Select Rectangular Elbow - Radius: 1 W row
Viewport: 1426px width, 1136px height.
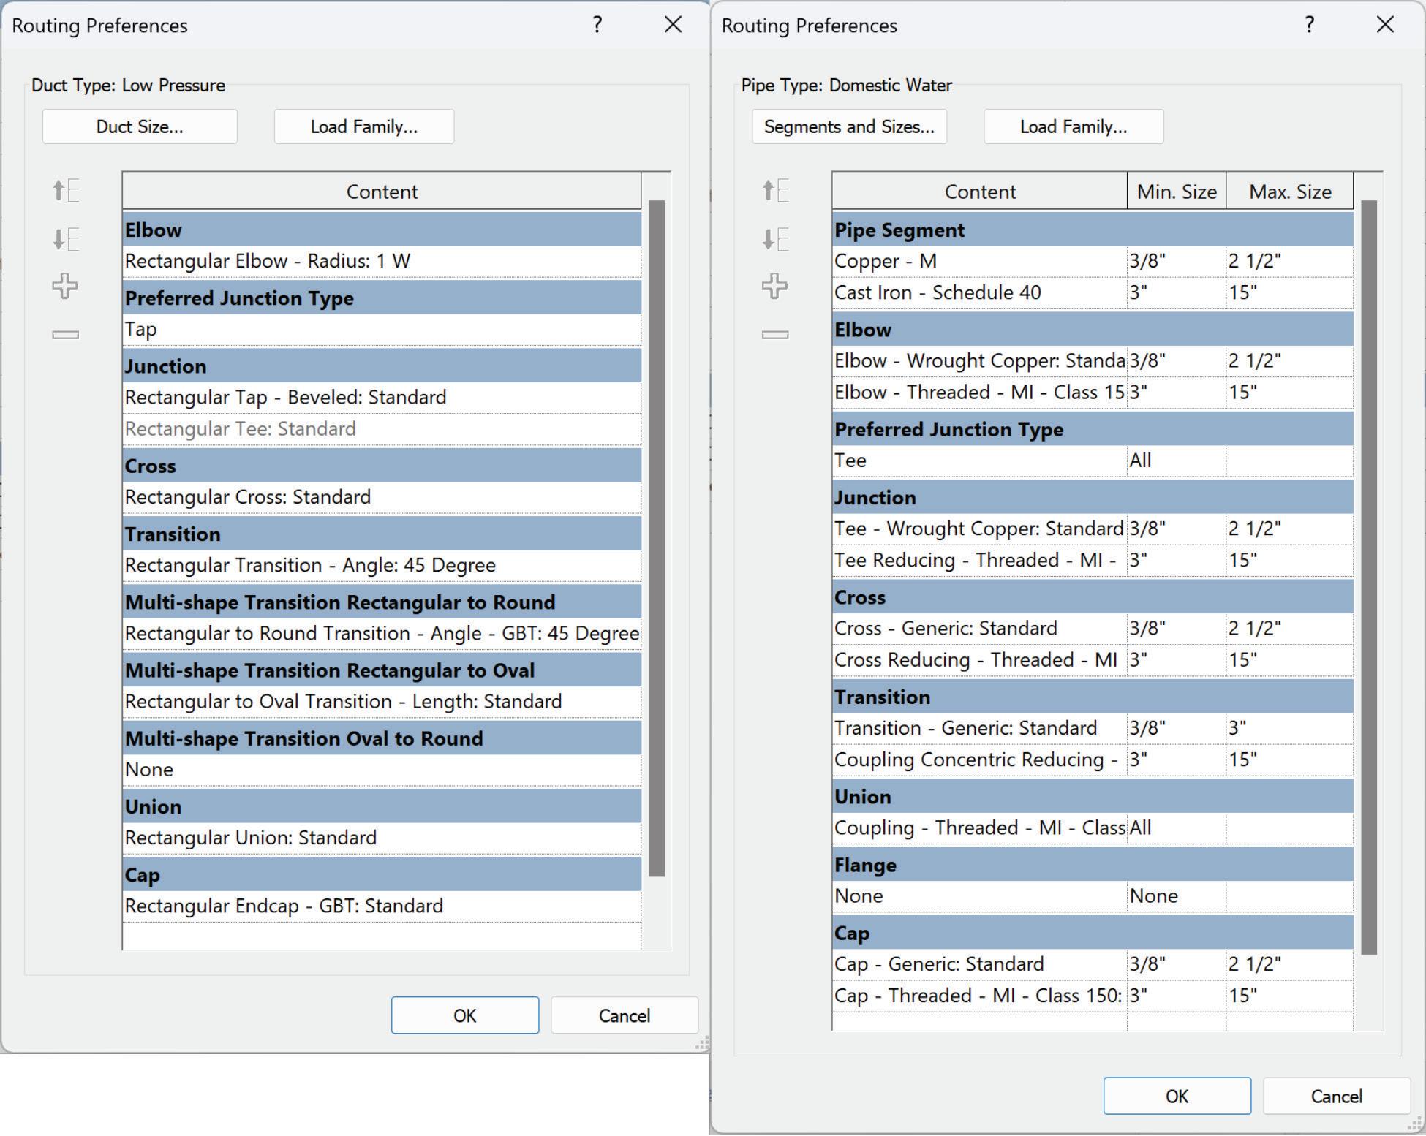(381, 262)
